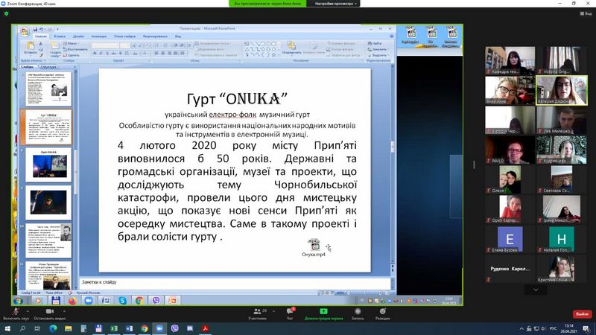This screenshot has width=596, height=335.
Task: Expand arrow next to Участники
Action: [x=273, y=310]
